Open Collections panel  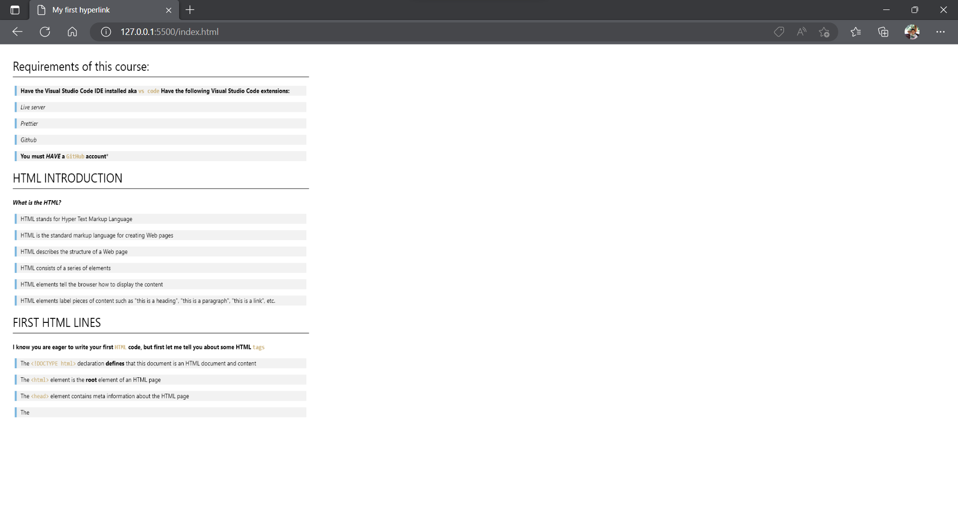pyautogui.click(x=883, y=32)
